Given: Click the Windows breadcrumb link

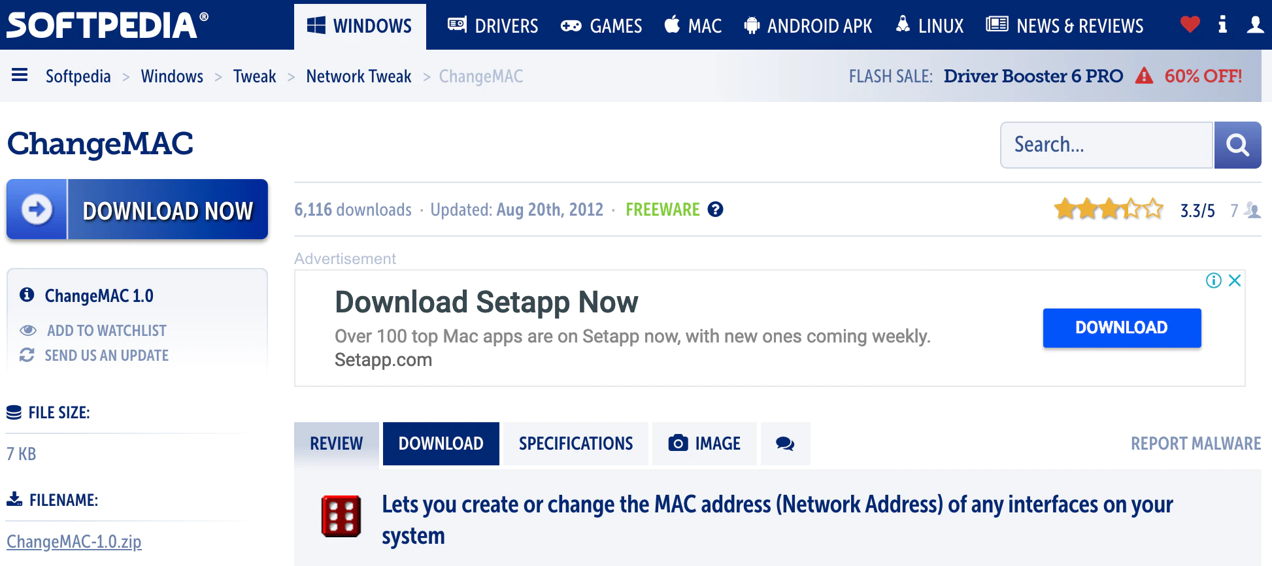Looking at the screenshot, I should pos(172,76).
